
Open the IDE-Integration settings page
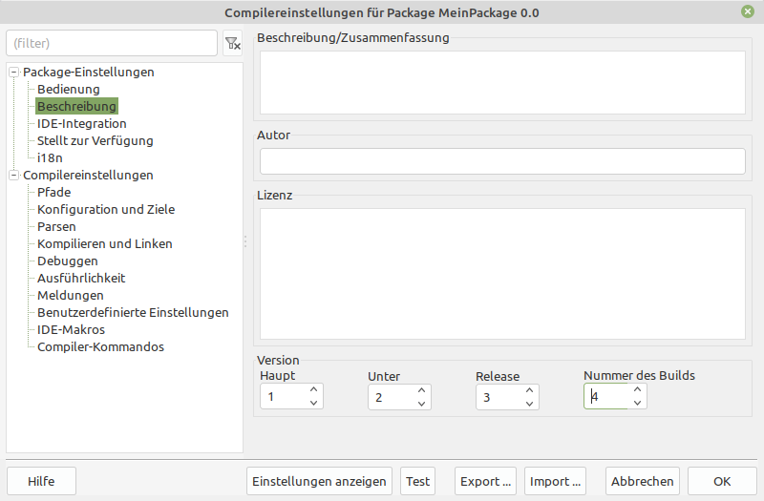(81, 124)
